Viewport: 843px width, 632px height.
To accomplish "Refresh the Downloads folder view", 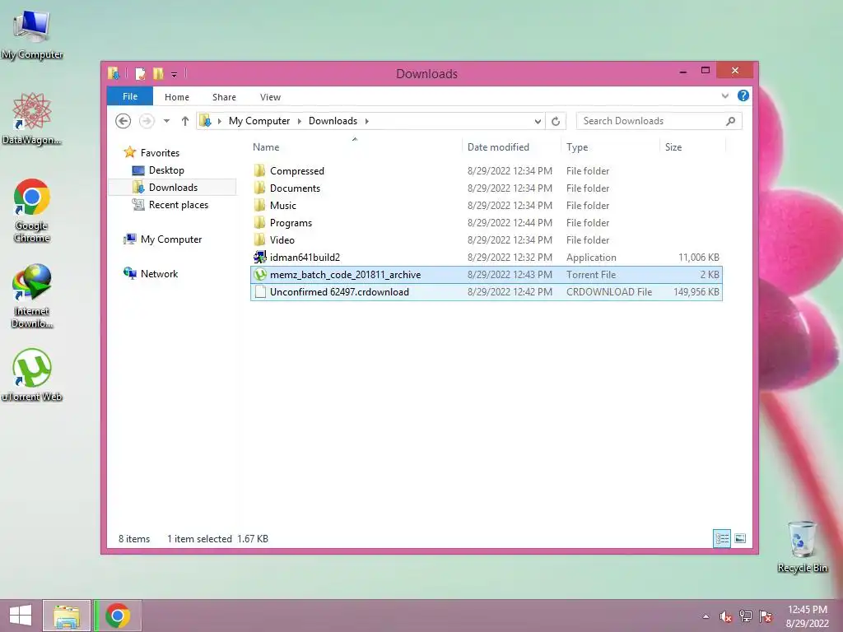I will pos(556,121).
